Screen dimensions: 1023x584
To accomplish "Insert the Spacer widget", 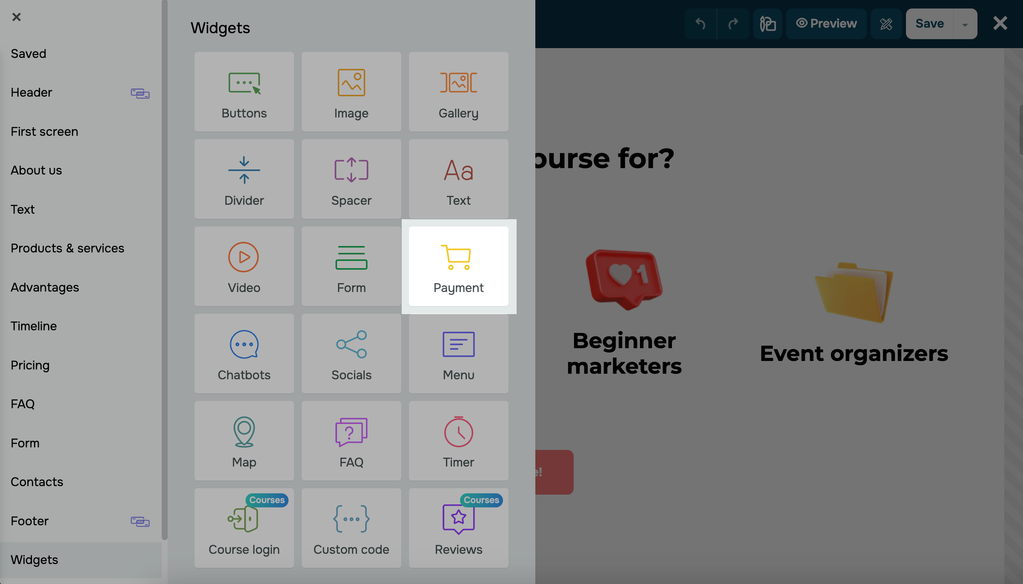I will tap(351, 179).
